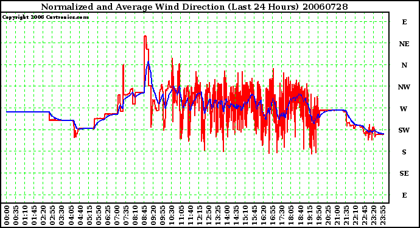This screenshot has height=228, width=420.
Task: Click the 01:10 time label
Action: [25, 215]
